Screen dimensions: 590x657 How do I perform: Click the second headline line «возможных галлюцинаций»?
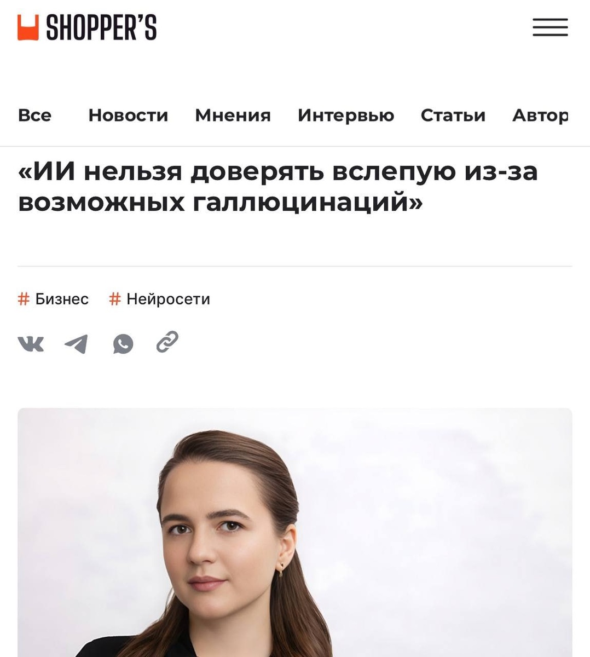pos(221,203)
